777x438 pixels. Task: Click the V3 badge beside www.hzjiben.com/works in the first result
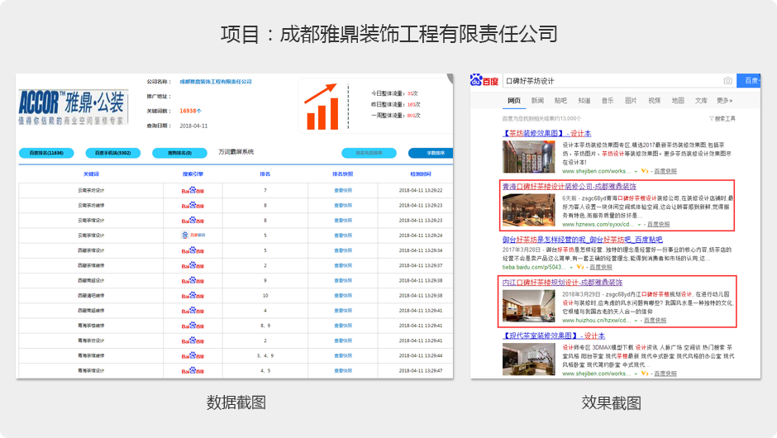coord(645,171)
